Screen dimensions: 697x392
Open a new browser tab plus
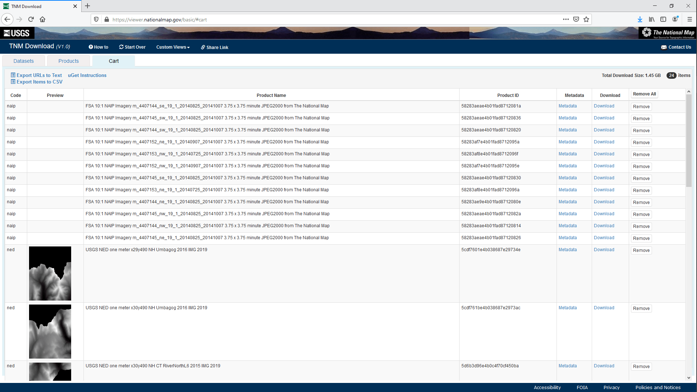(x=87, y=6)
